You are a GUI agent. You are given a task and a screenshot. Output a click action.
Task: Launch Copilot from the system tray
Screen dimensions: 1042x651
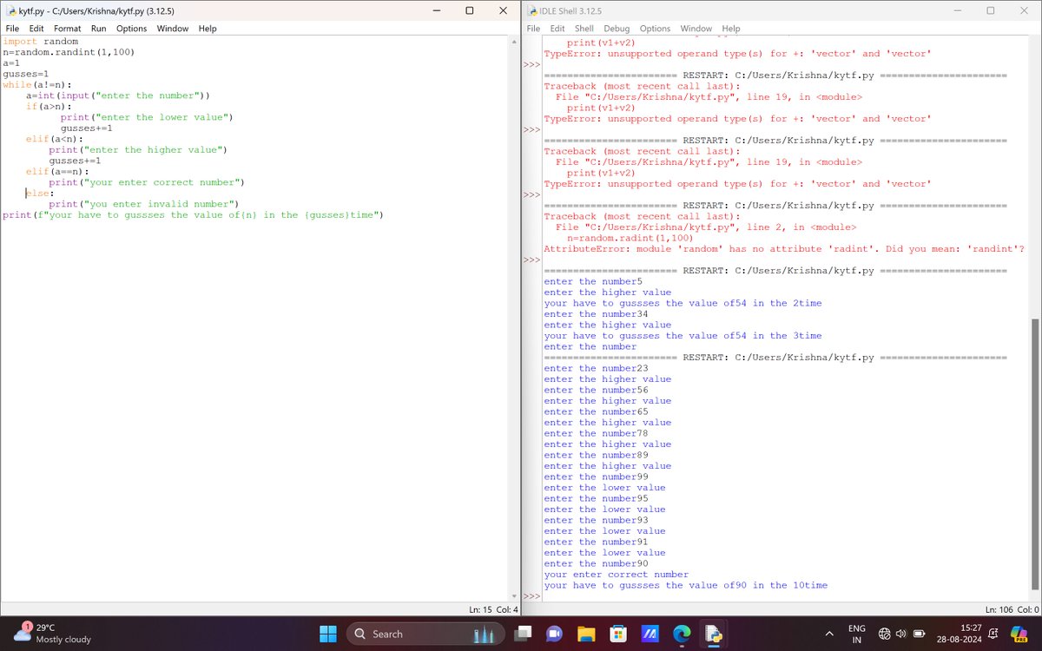point(1019,634)
